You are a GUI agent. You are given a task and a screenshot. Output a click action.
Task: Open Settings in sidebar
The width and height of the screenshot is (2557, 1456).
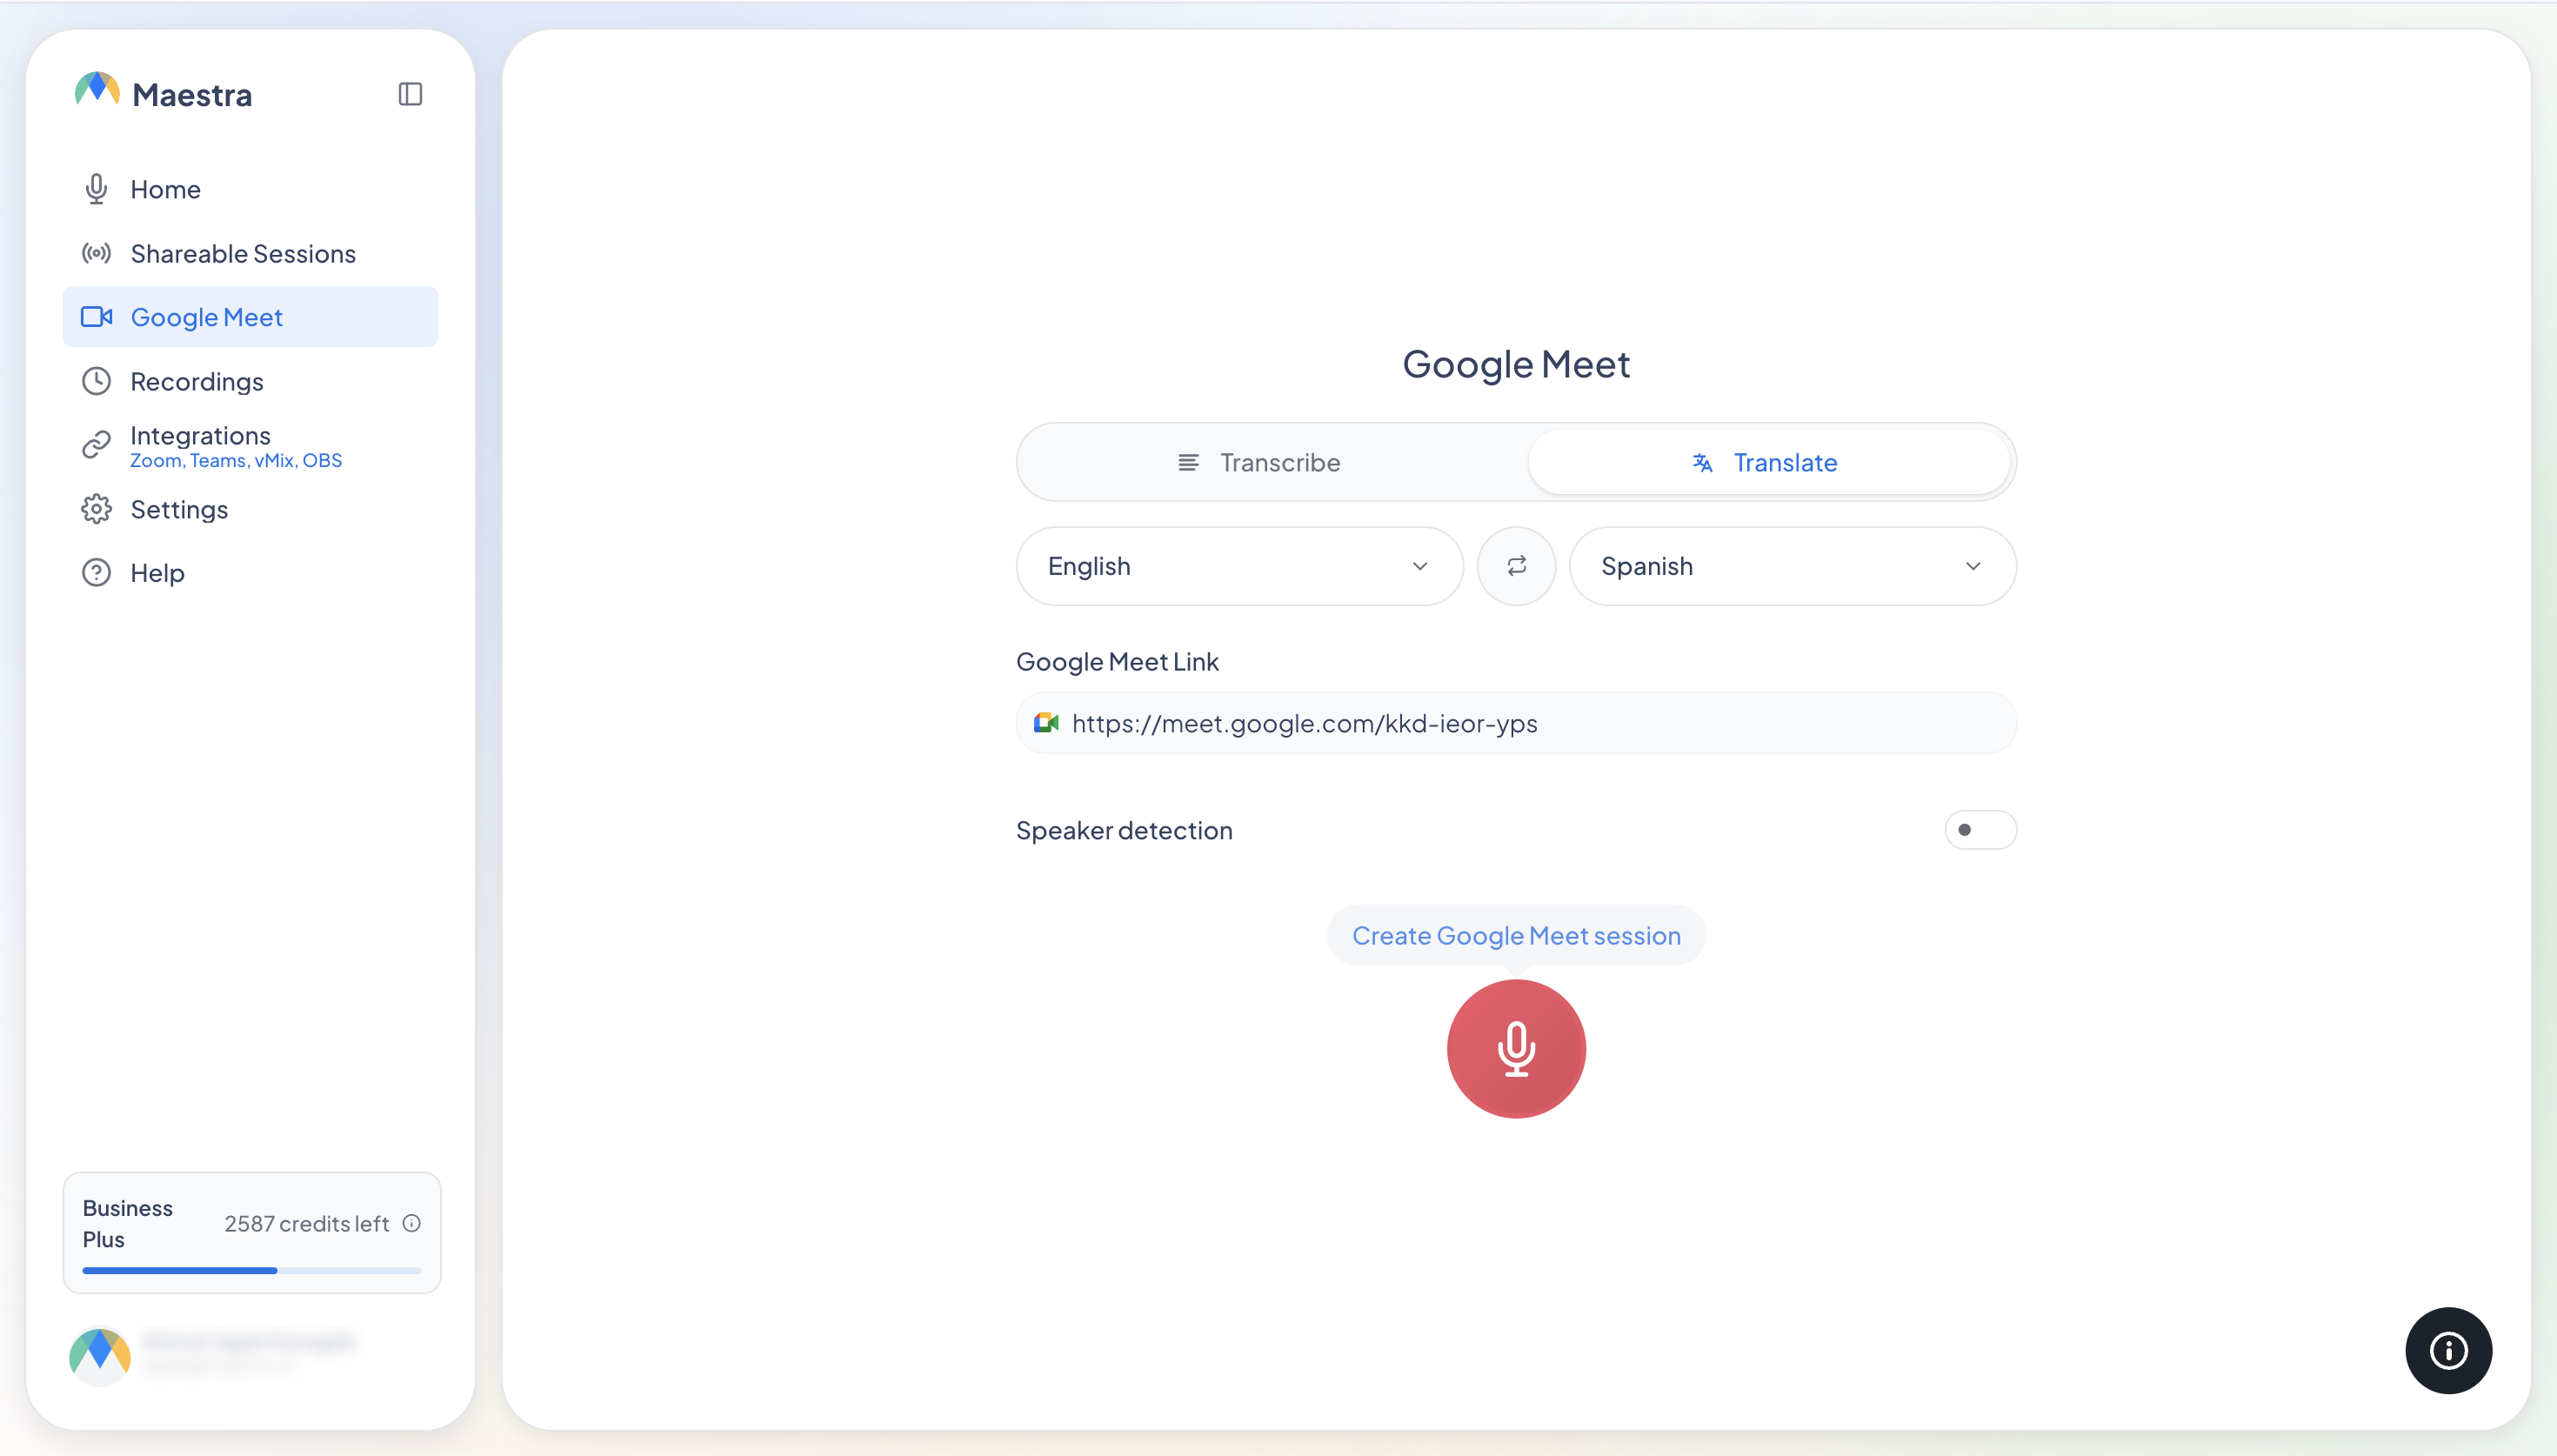pyautogui.click(x=250, y=509)
